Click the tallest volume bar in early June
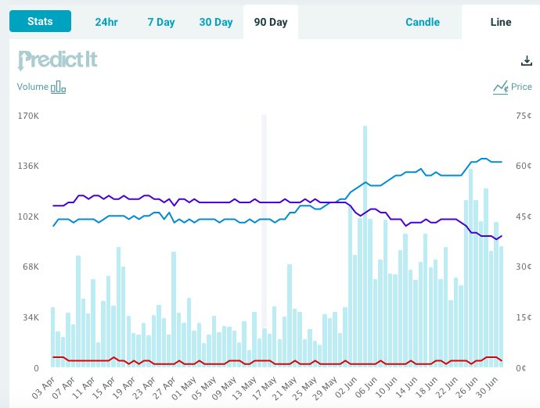Screen dimensions: 540x408 pyautogui.click(x=365, y=245)
